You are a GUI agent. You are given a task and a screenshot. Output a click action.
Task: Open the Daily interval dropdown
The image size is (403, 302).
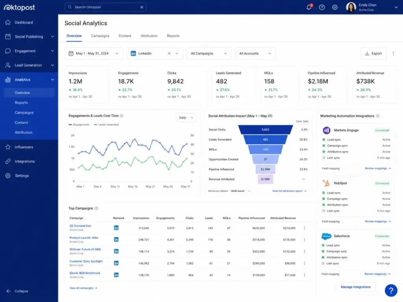[186, 118]
